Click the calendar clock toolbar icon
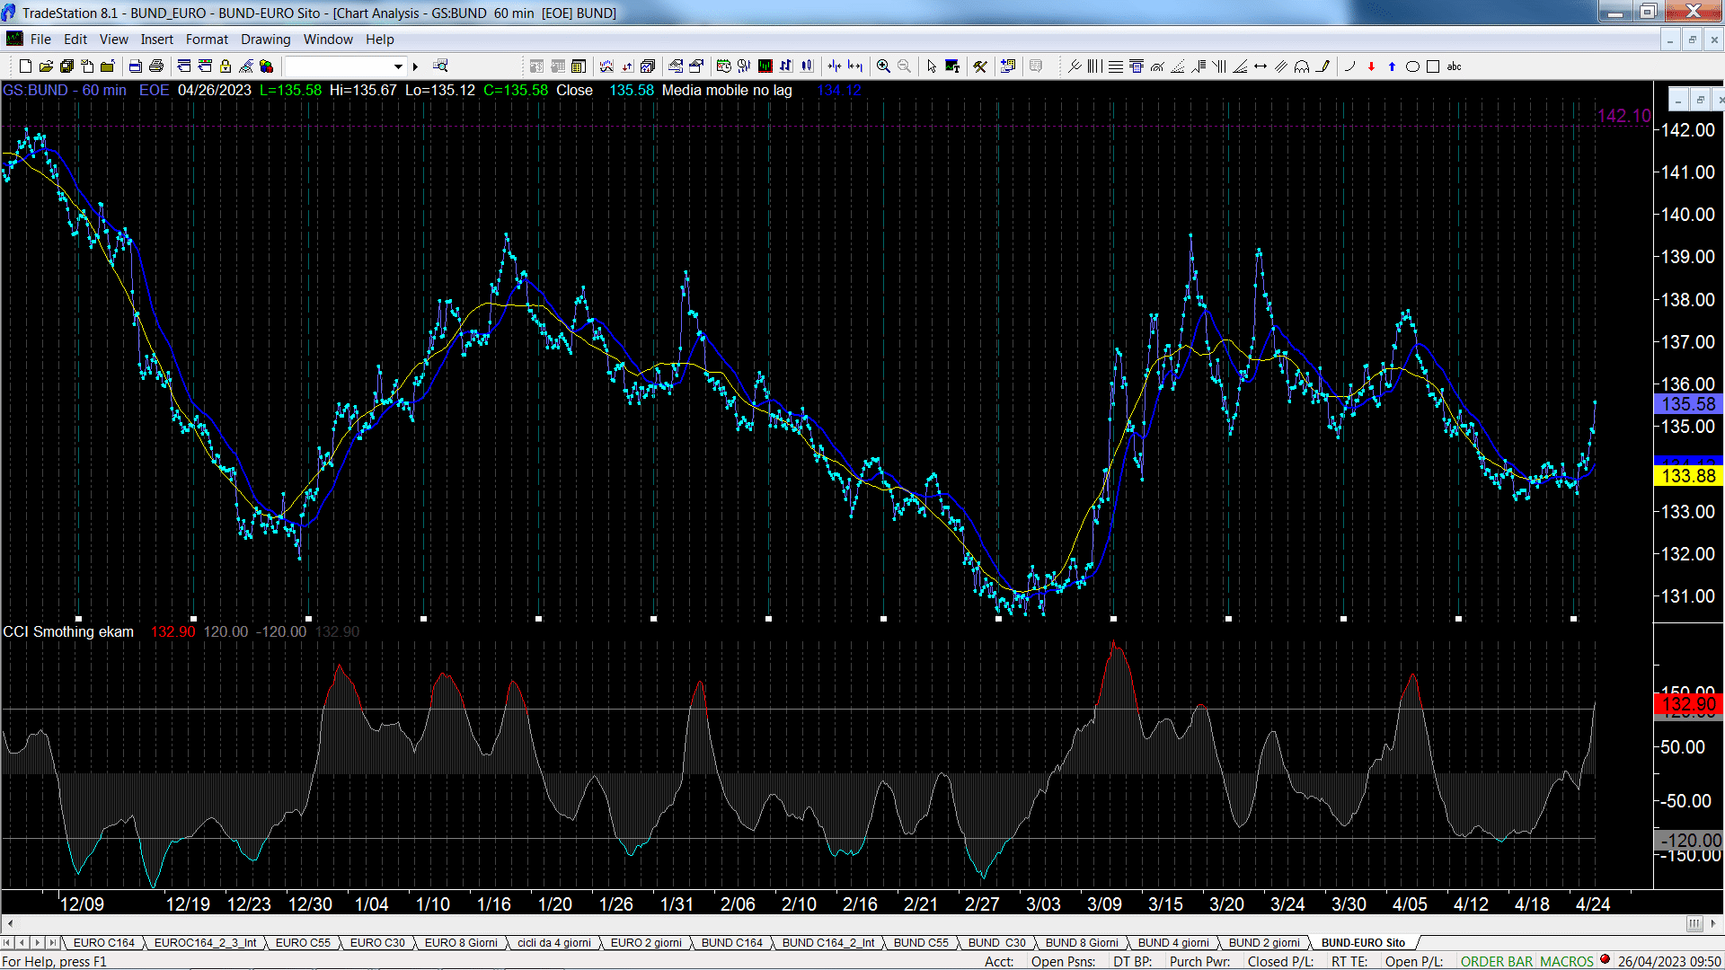1725x970 pixels. (x=724, y=66)
